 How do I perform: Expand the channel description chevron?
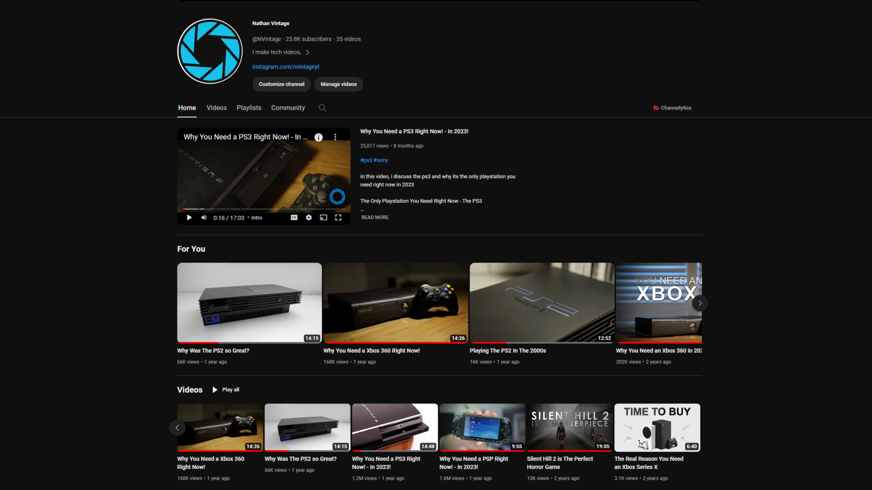point(308,52)
